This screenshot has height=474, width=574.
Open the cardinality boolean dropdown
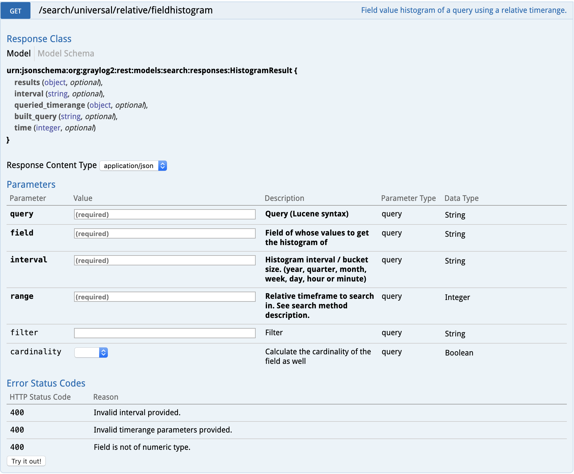(x=91, y=353)
